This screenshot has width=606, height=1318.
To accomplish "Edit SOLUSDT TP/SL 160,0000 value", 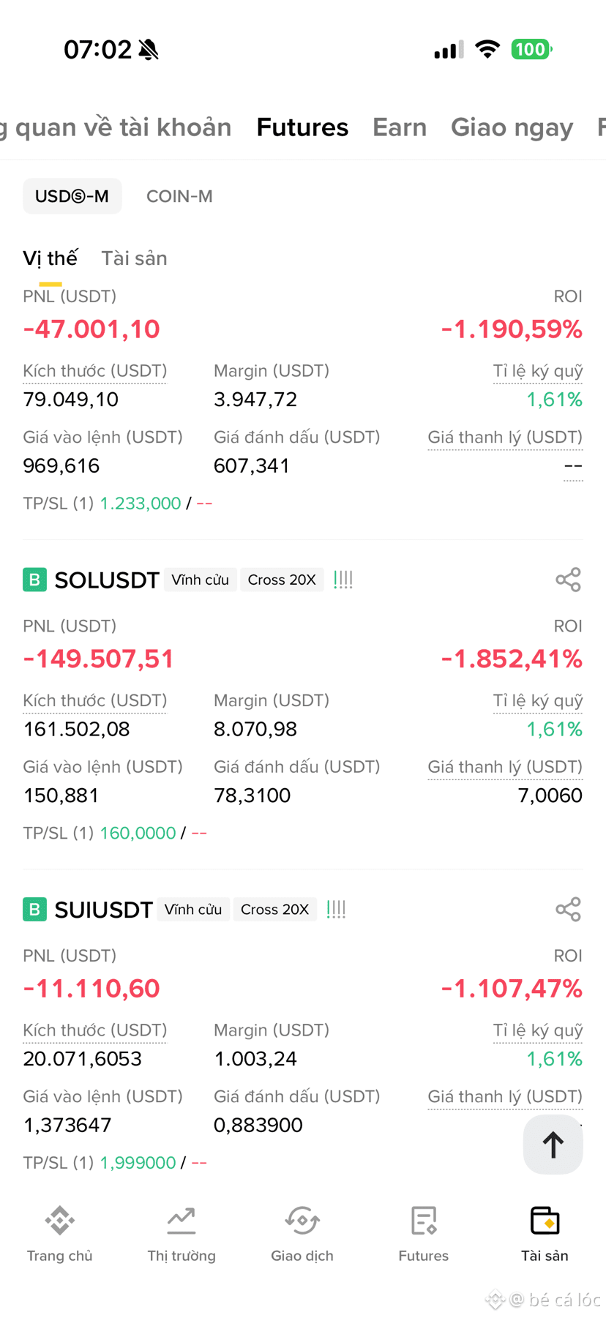I will [x=138, y=833].
